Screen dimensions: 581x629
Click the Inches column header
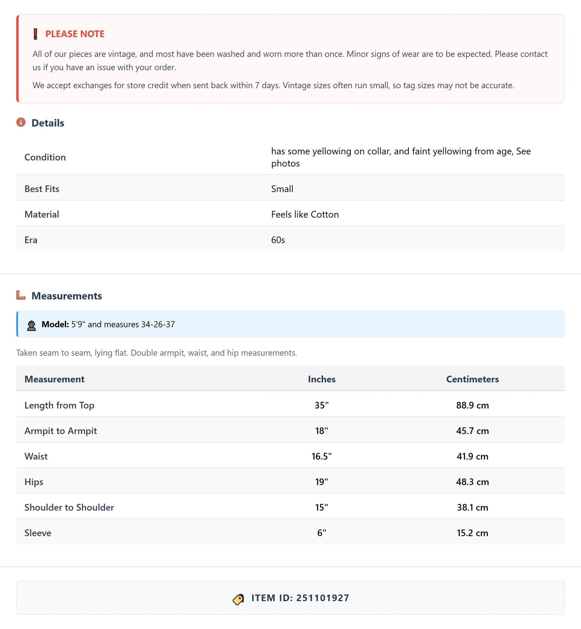(x=322, y=379)
